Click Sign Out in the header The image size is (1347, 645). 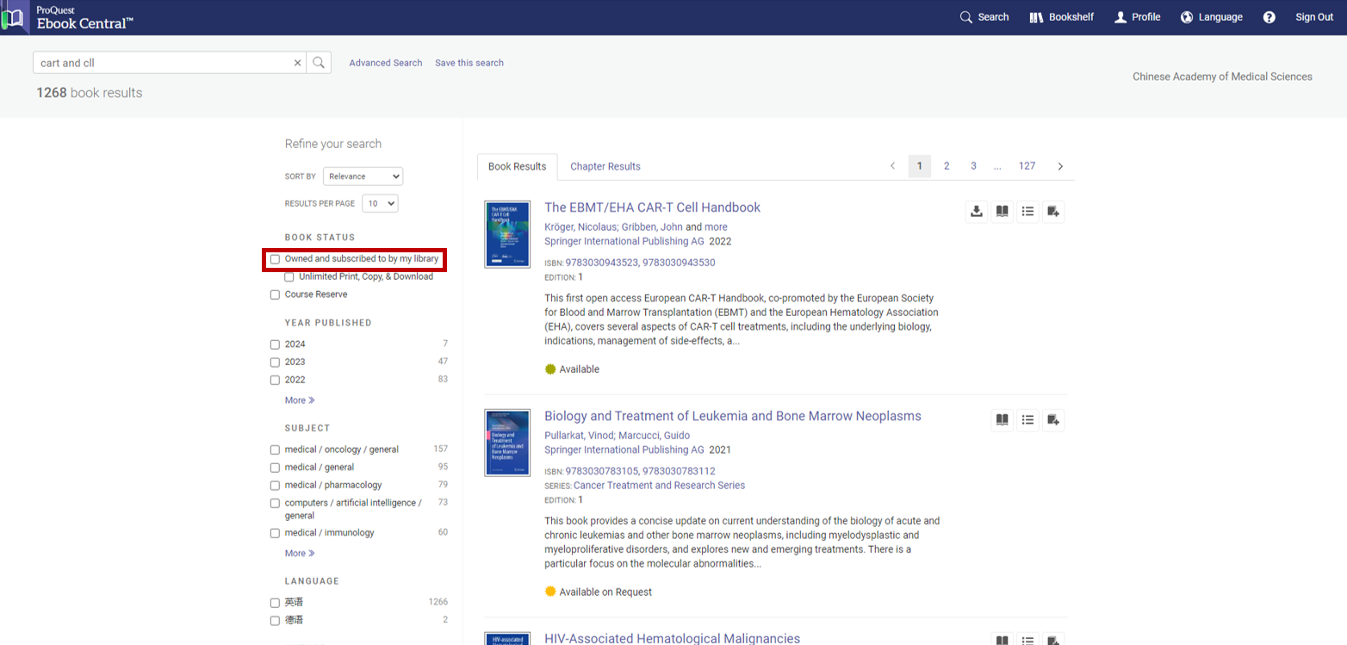point(1314,17)
